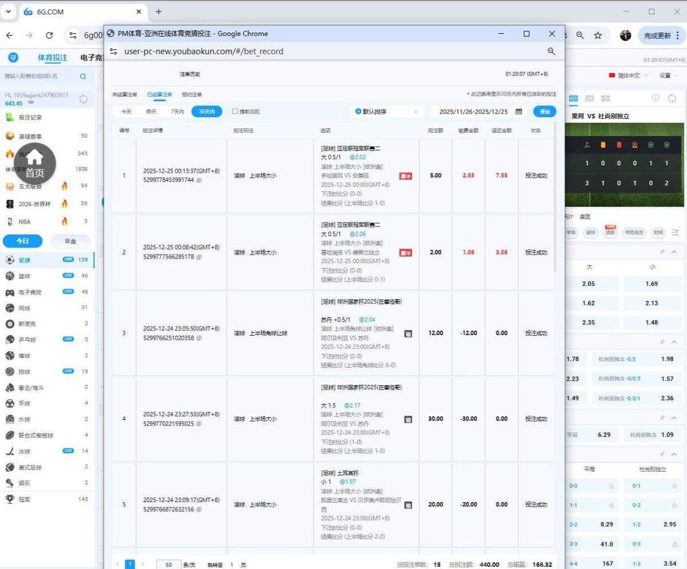Click the balance refresh icon beside username
This screenshot has height=569, width=687.
coord(84,99)
